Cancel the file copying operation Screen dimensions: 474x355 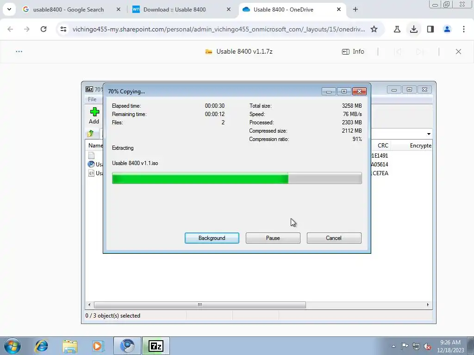click(334, 238)
